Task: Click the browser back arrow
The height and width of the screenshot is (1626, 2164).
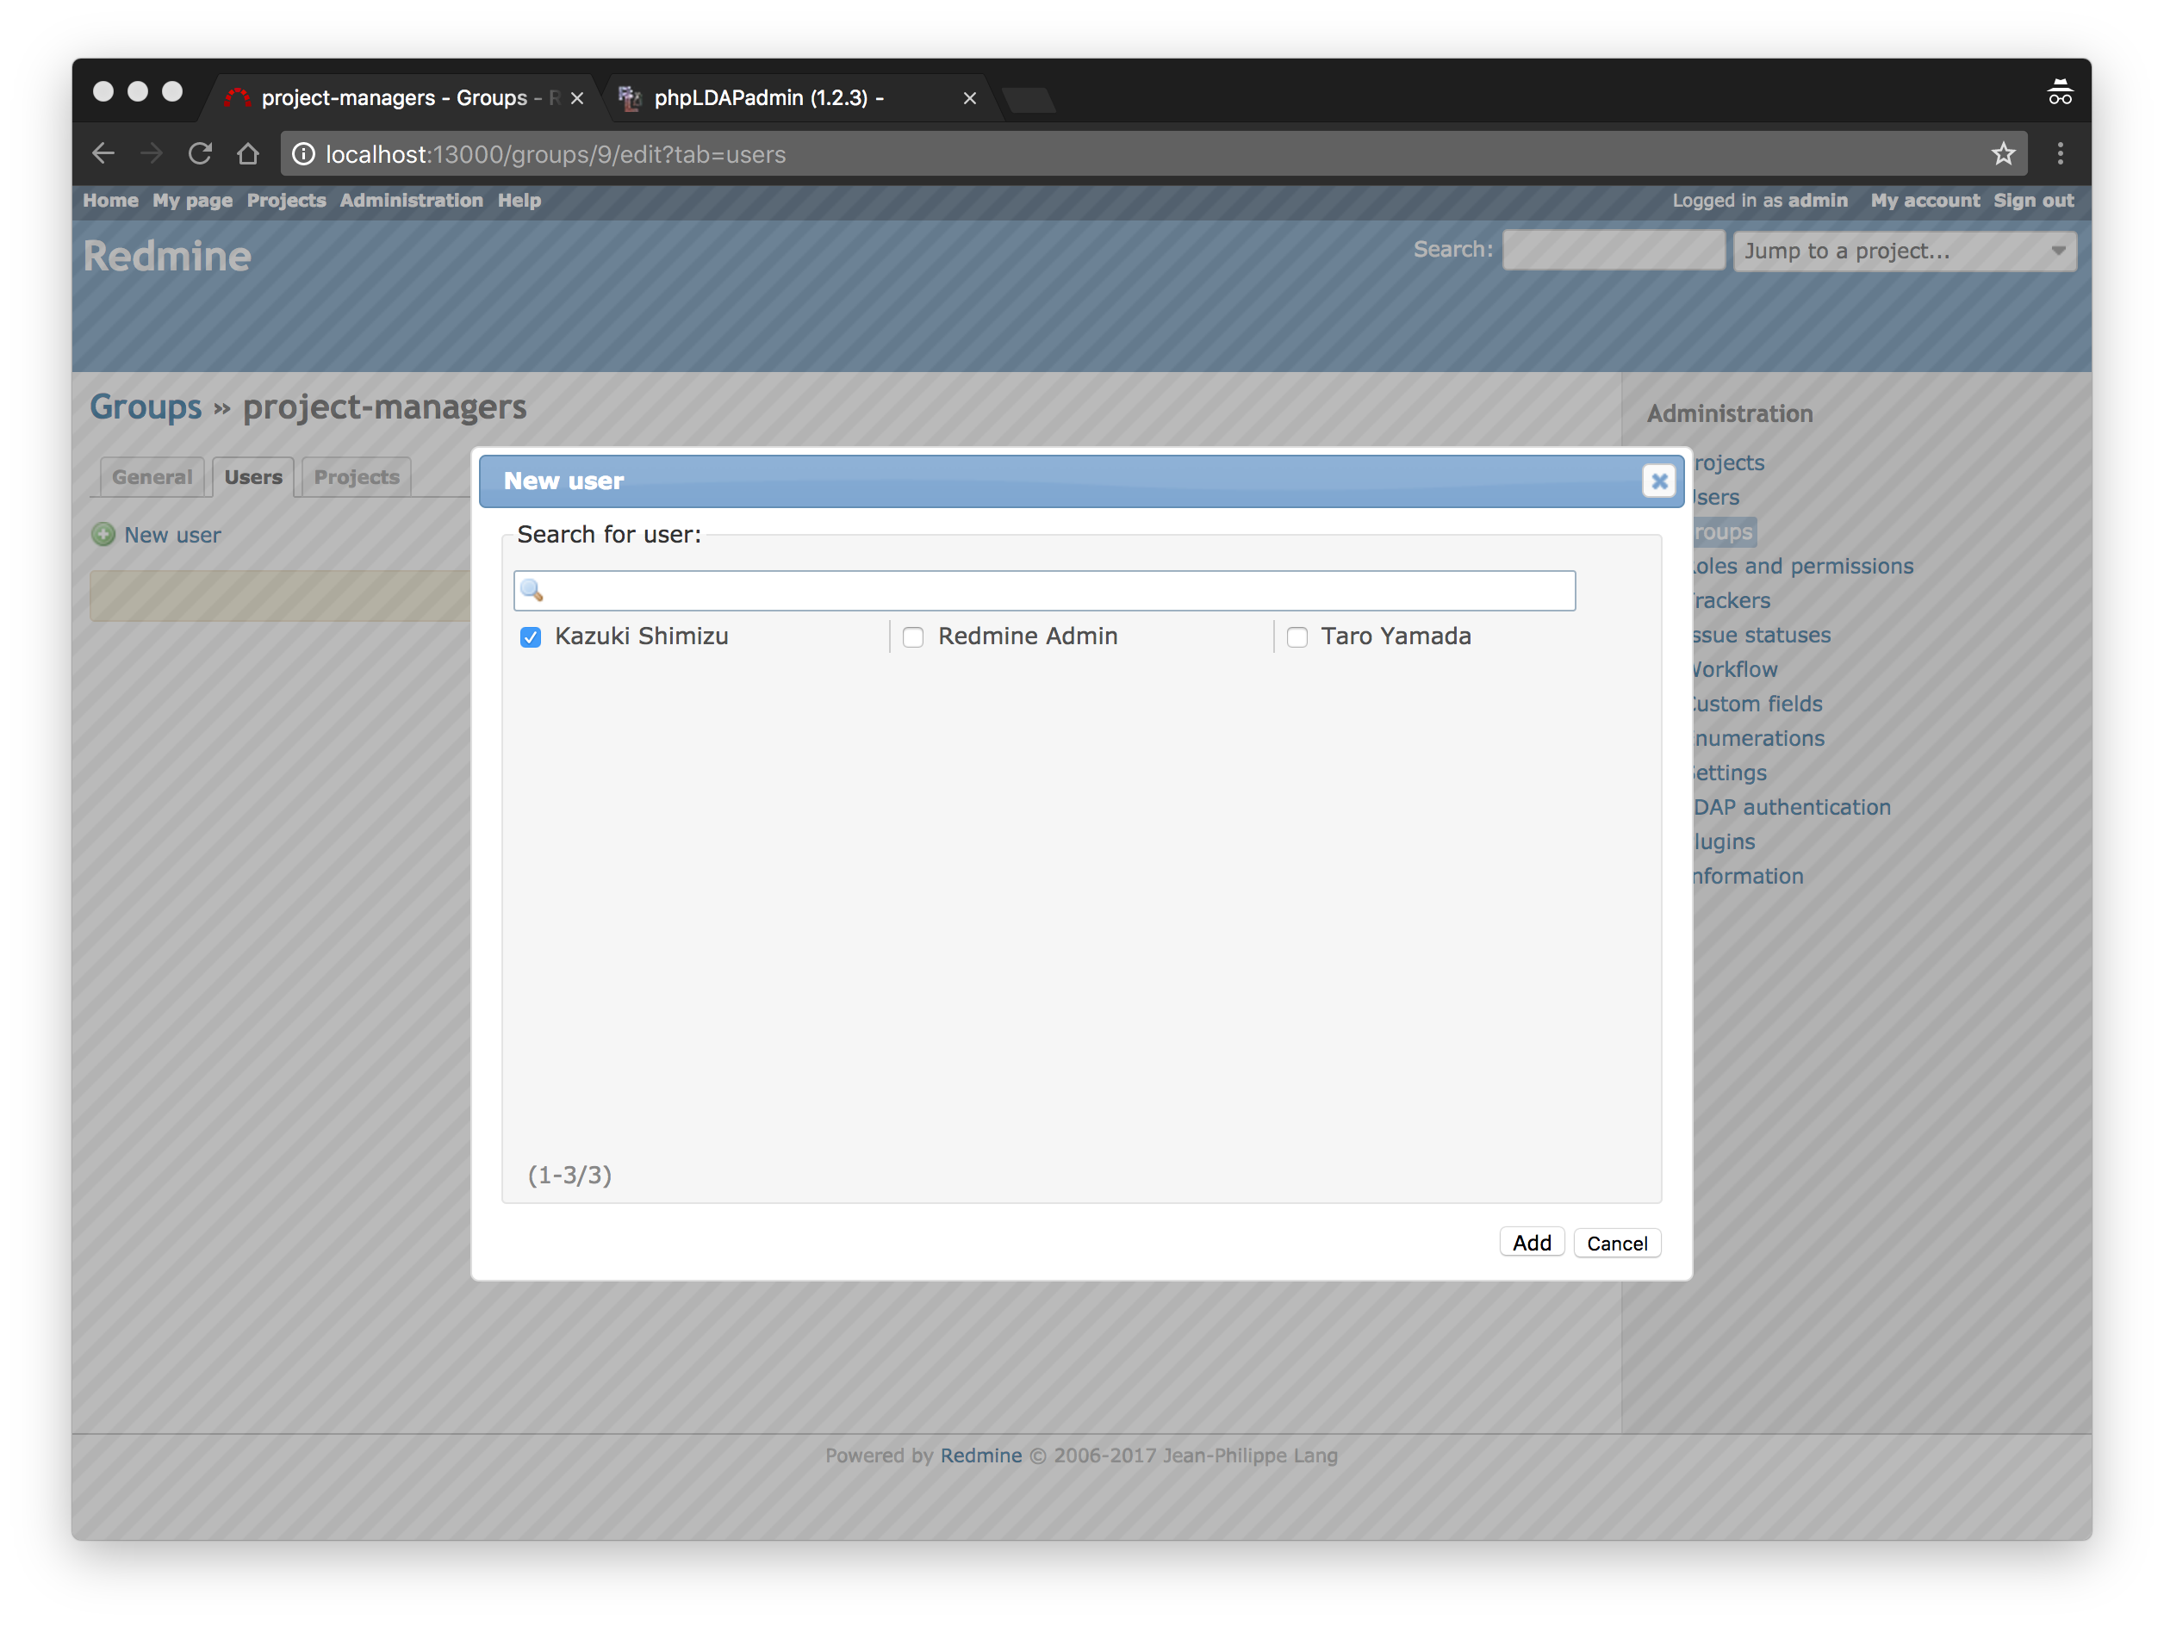Action: click(x=103, y=153)
